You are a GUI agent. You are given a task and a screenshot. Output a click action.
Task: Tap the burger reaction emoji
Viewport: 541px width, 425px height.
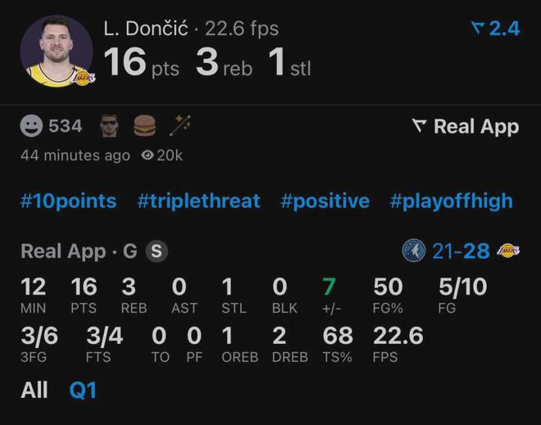pos(144,126)
